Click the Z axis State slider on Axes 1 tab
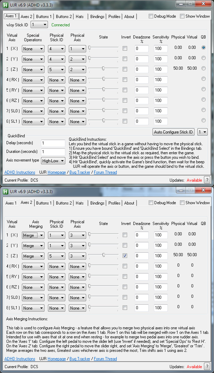Screen dimensions: 214x373 pyautogui.click(x=104, y=69)
